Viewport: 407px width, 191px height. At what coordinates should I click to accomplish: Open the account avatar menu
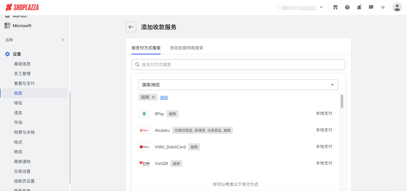point(397,7)
